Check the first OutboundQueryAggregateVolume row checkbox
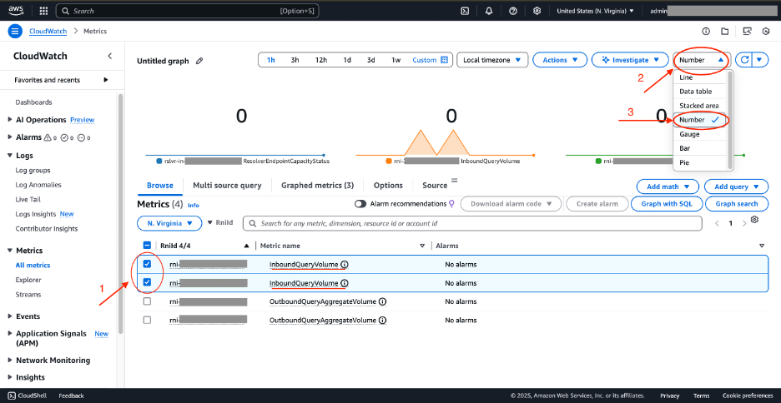 point(147,301)
